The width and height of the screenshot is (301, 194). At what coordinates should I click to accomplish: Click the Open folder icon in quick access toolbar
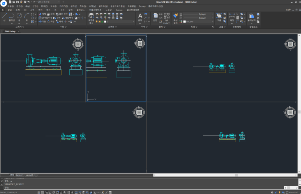[14, 2]
